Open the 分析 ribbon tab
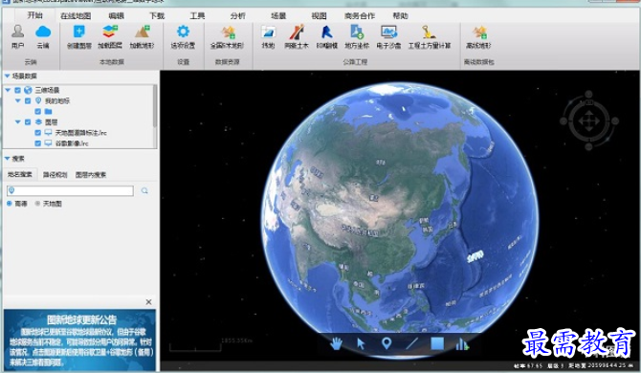This screenshot has height=373, width=641. pyautogui.click(x=237, y=16)
